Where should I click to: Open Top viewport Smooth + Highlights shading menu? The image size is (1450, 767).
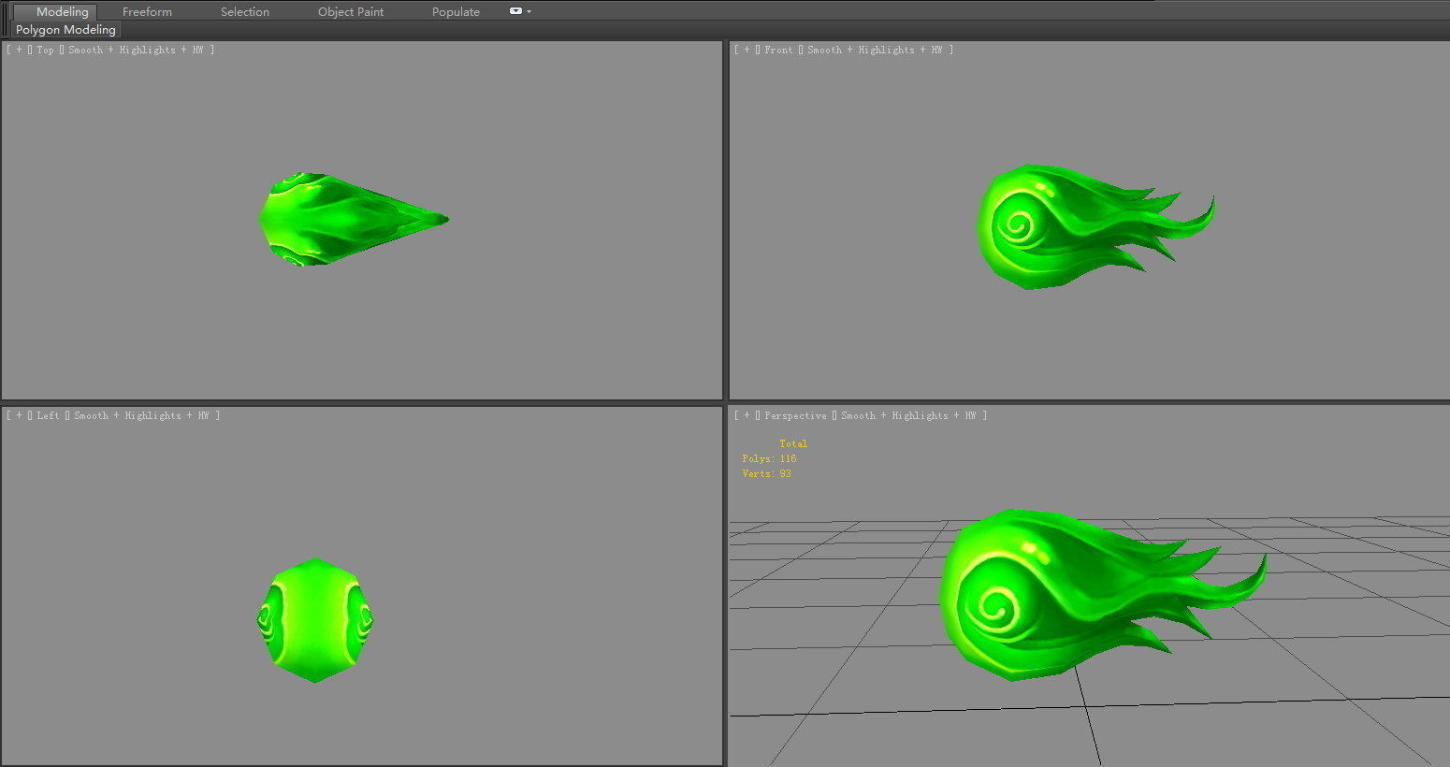(136, 50)
